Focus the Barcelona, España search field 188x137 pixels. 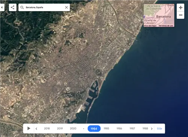click(44, 8)
